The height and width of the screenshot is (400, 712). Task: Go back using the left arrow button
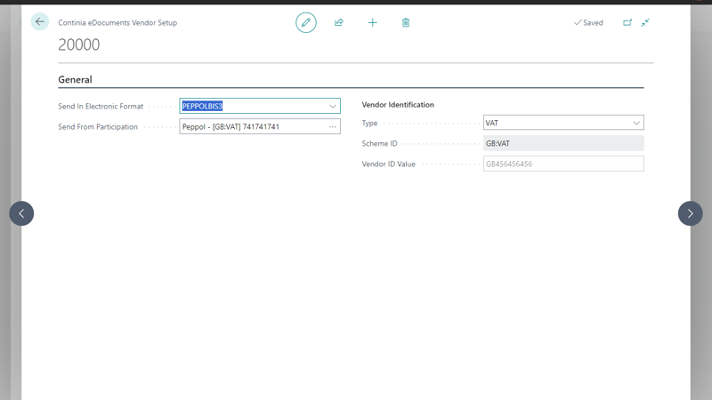click(40, 22)
